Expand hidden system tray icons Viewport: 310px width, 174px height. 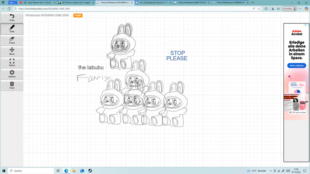pos(271,171)
